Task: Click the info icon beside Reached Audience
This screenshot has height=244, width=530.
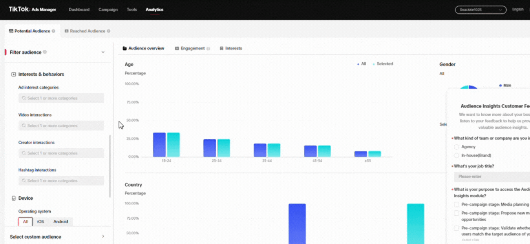Action: (x=108, y=31)
